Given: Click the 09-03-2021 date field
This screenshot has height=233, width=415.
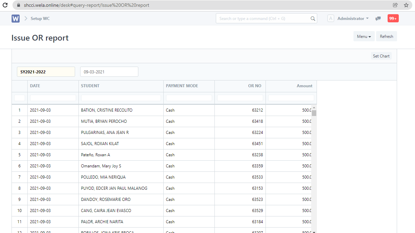Looking at the screenshot, I should click(109, 72).
